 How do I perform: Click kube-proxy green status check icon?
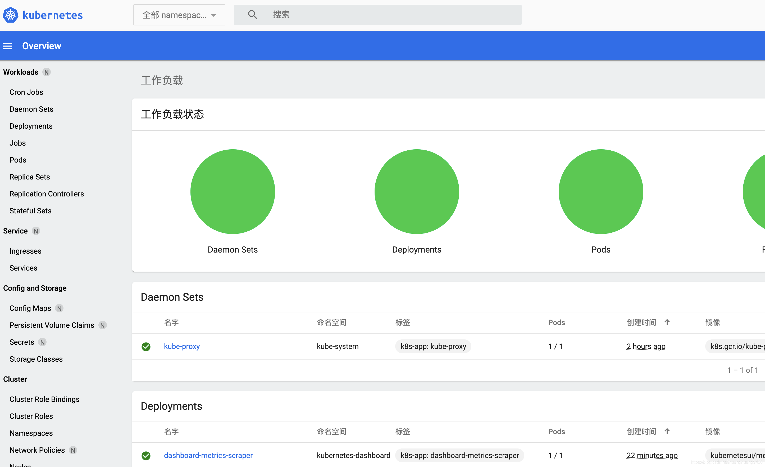146,347
